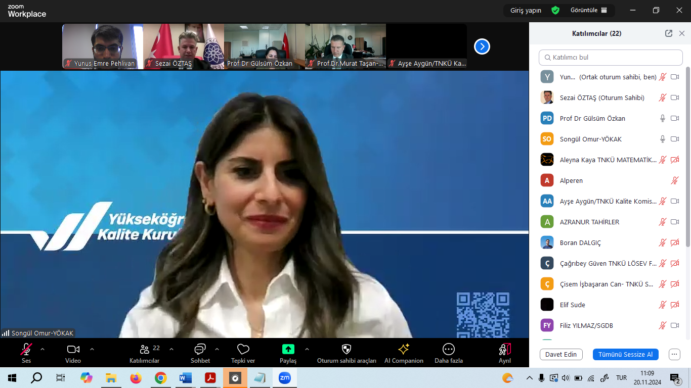Viewport: 691px width, 388px height.
Task: Click the Katılımcı bul search field
Action: 611,58
